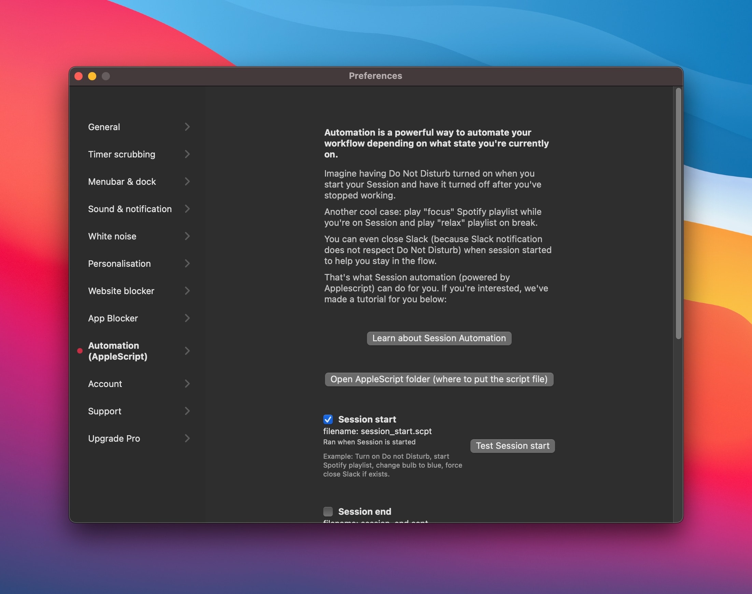The image size is (752, 594).
Task: Expand Upgrade Pro section
Action: tap(187, 438)
